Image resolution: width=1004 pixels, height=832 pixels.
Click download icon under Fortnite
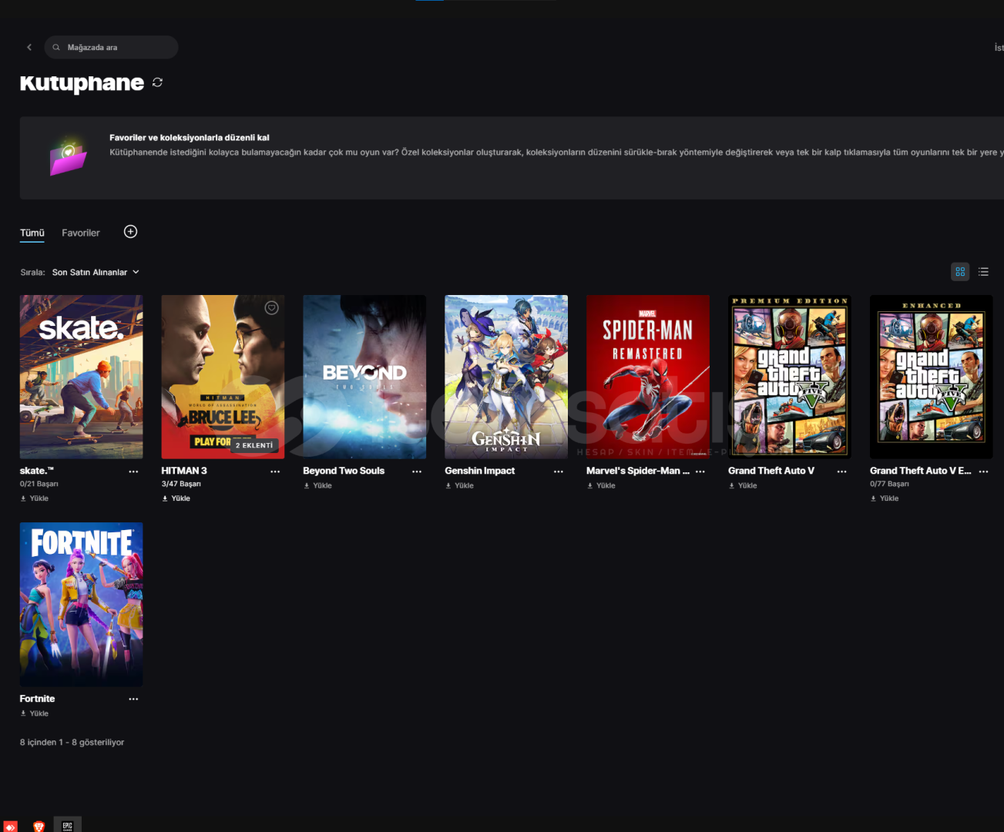[x=23, y=713]
